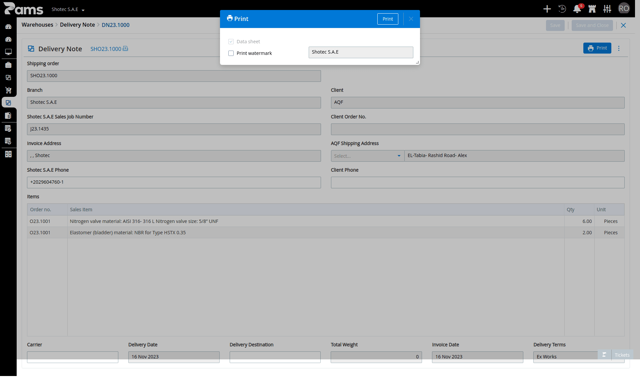640x385 pixels.
Task: Go to Delivery Note breadcrumb
Action: point(77,25)
